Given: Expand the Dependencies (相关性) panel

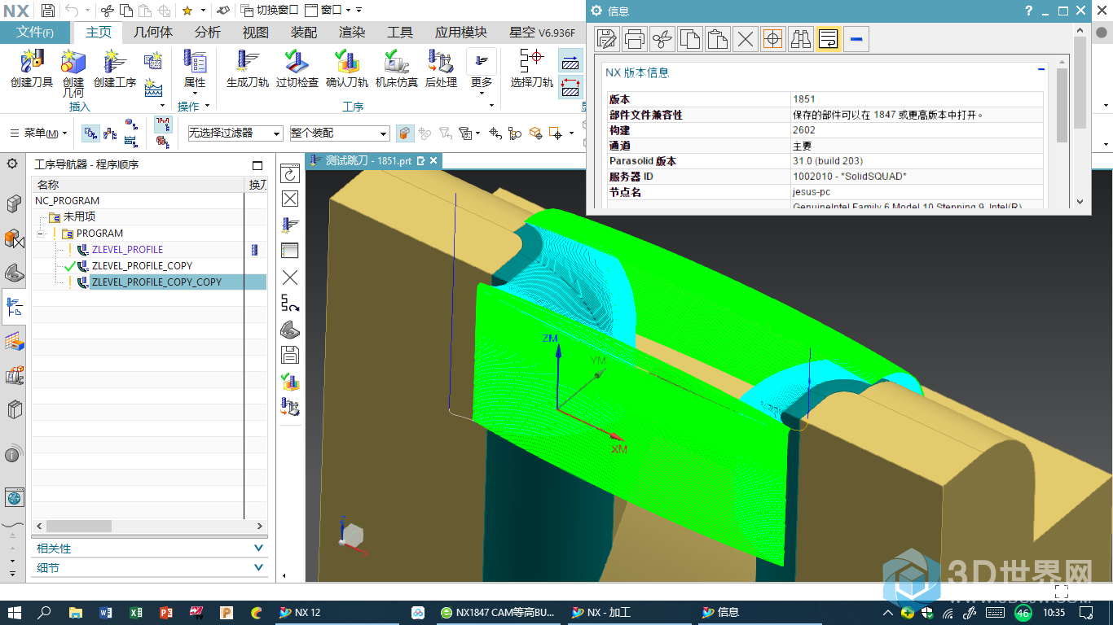Looking at the screenshot, I should (150, 549).
